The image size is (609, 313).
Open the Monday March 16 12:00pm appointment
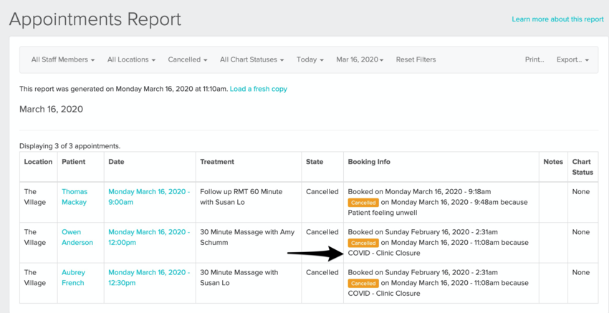pos(149,237)
